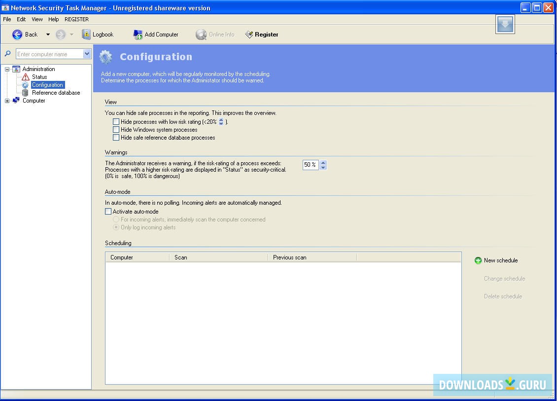Focus the Enter computer name field

point(50,54)
